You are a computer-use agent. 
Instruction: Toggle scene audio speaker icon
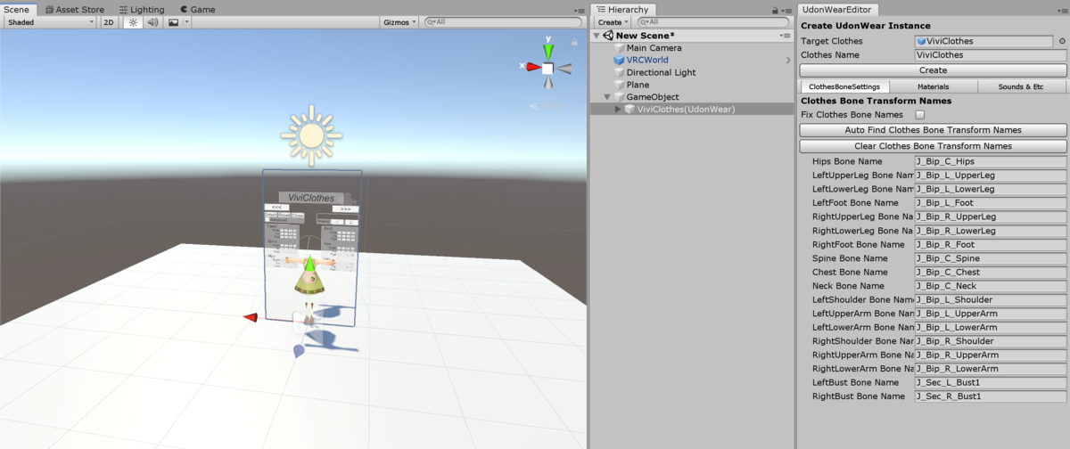(x=152, y=22)
